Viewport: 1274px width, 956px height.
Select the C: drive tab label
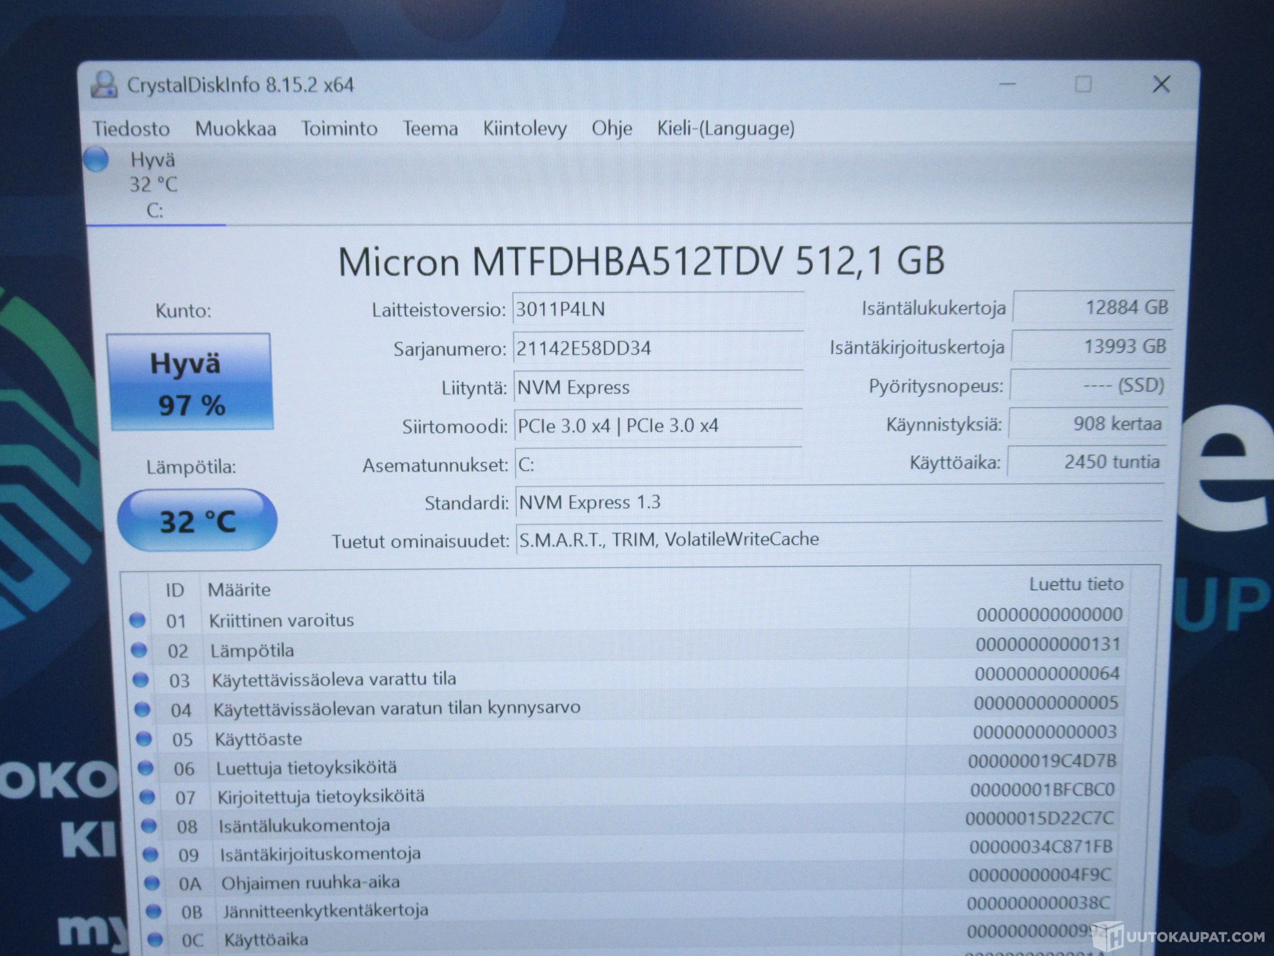pos(154,211)
